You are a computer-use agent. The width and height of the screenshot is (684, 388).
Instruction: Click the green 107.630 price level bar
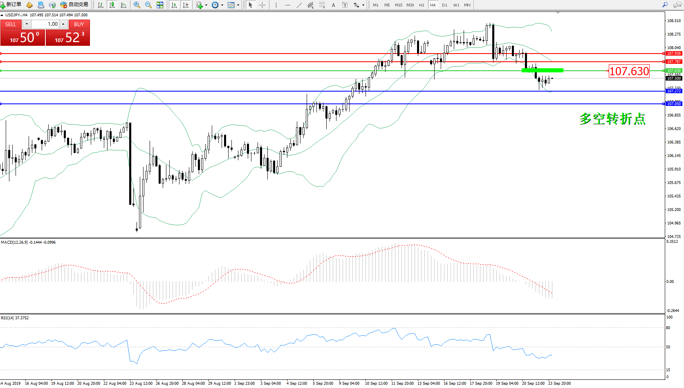[542, 70]
